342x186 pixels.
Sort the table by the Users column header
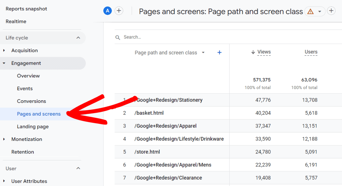tap(311, 52)
